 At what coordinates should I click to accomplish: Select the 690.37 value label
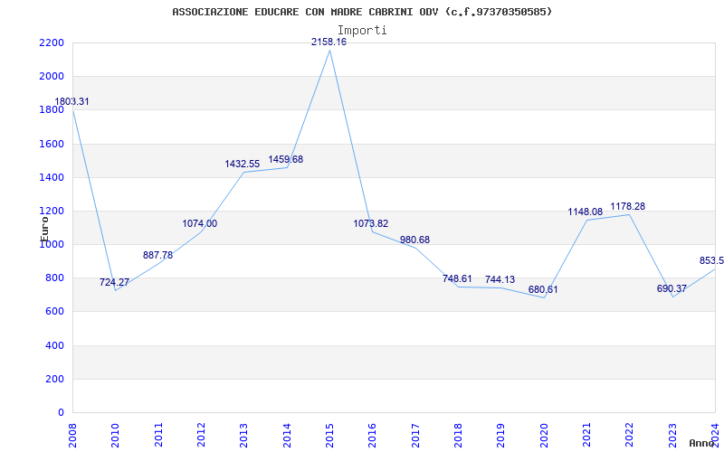(672, 288)
